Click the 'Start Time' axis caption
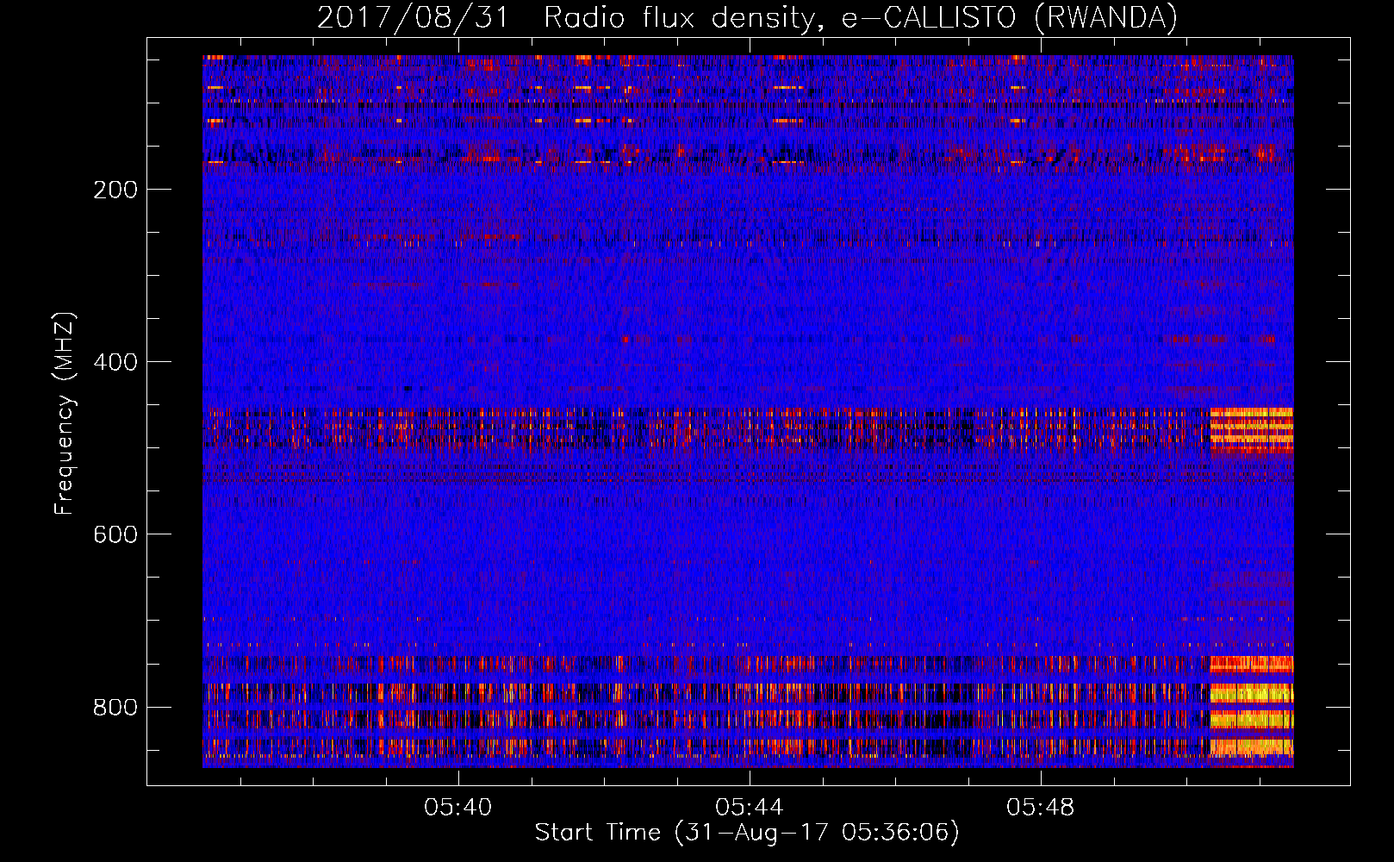The height and width of the screenshot is (862, 1394). tap(747, 833)
